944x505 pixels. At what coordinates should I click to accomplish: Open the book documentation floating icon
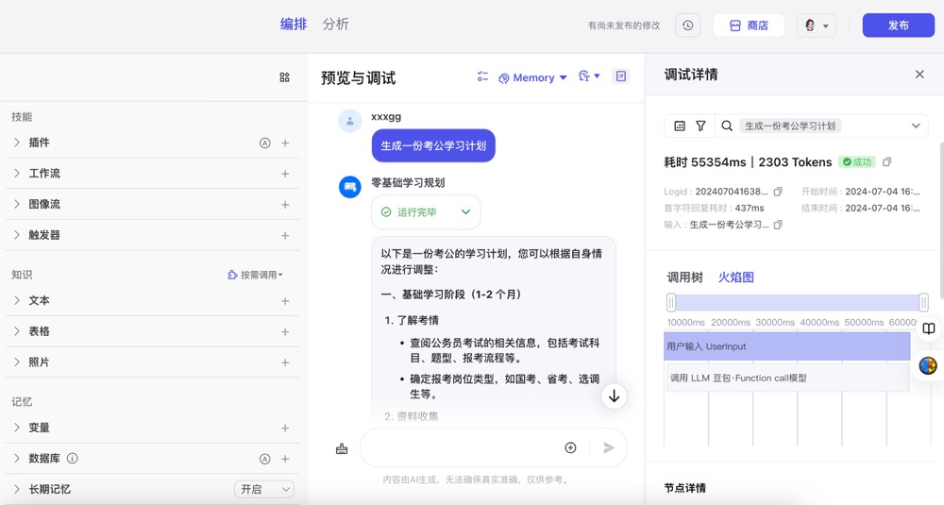[x=929, y=328]
